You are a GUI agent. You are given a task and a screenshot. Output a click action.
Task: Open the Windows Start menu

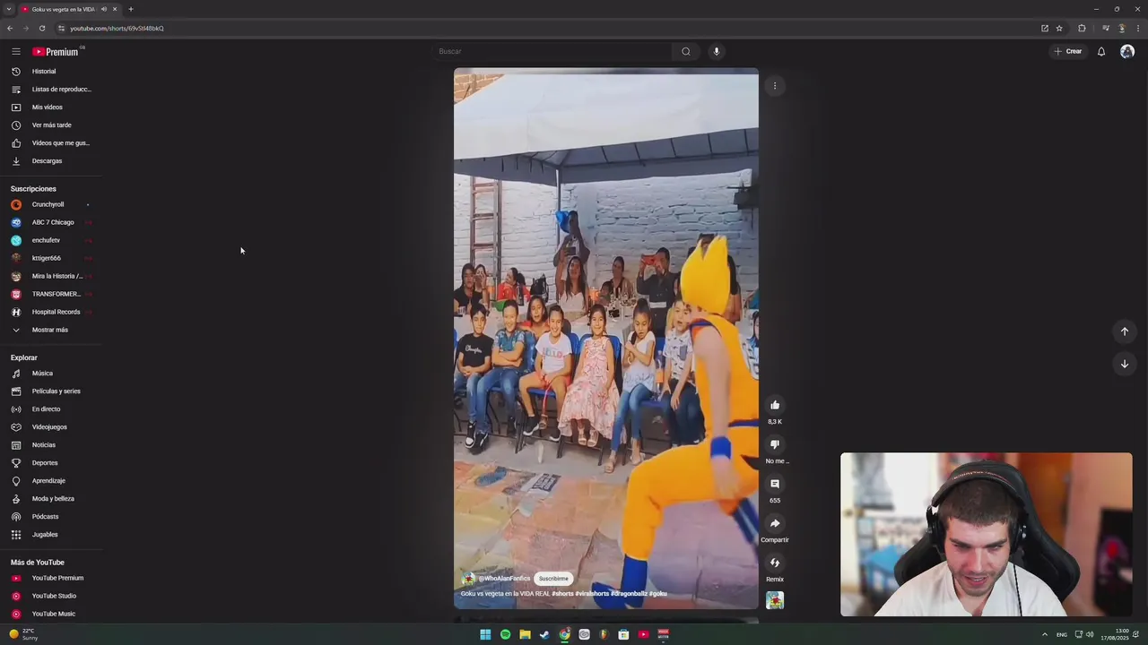485,634
